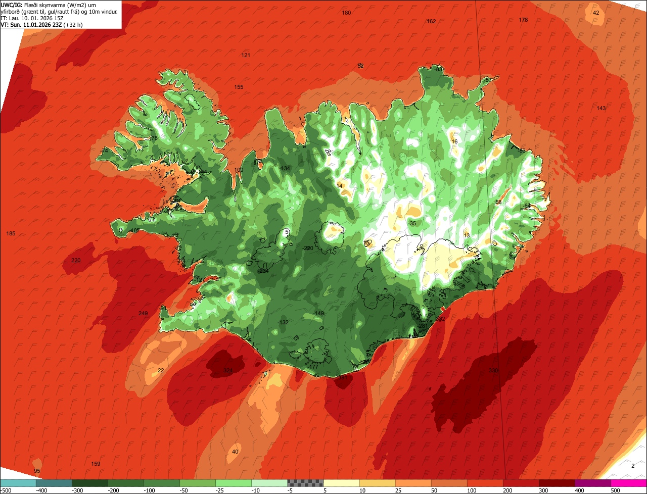Select the -234 value label
The image size is (647, 494).
[263, 271]
